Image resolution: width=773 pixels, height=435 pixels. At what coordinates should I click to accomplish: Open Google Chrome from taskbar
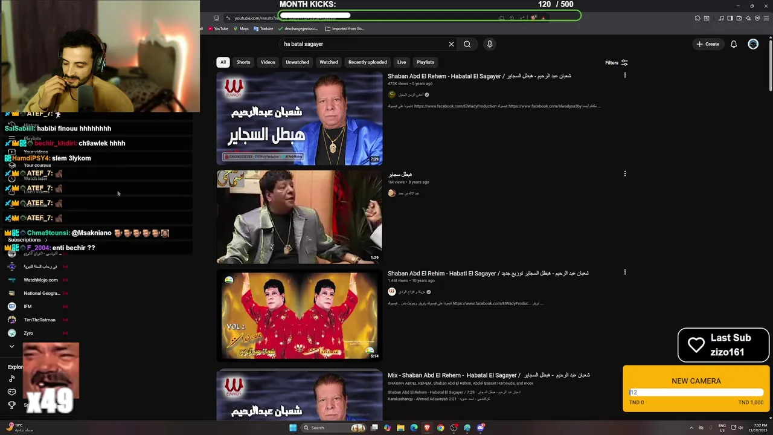440,428
